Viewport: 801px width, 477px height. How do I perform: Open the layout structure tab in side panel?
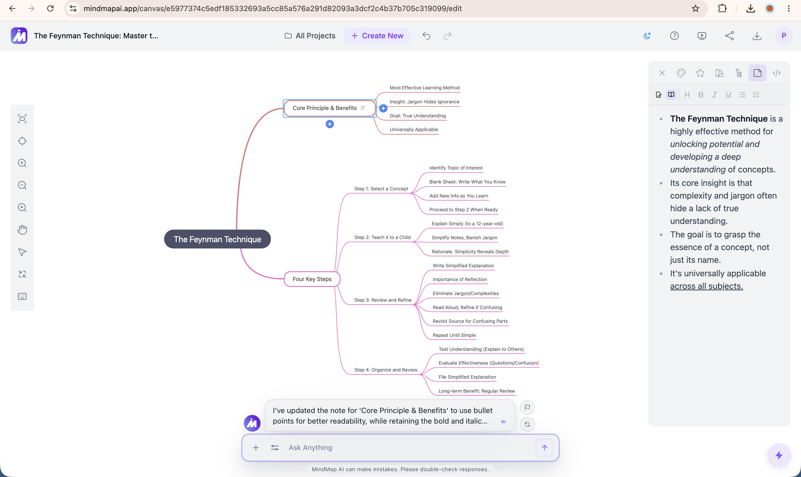pos(738,73)
